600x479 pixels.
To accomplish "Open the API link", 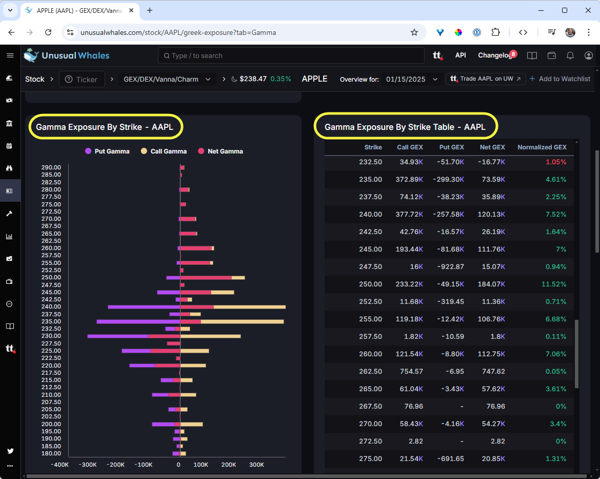I will 461,55.
